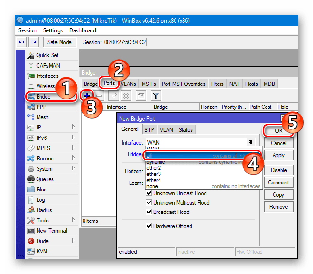Open CAPsMAN in the sidebar
The height and width of the screenshot is (274, 313).
(x=52, y=66)
